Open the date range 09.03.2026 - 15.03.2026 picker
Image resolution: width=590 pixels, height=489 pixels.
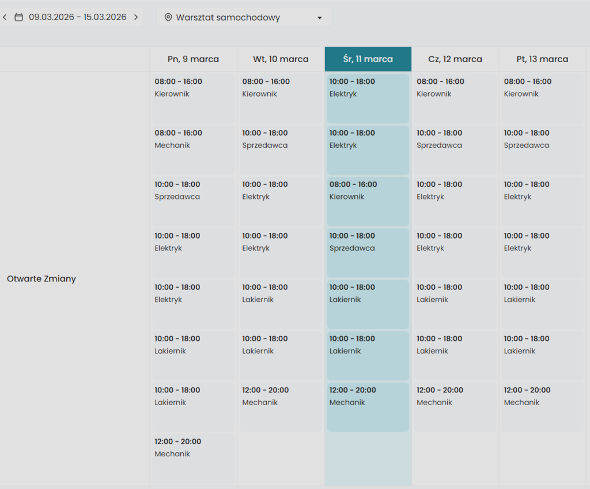click(77, 17)
